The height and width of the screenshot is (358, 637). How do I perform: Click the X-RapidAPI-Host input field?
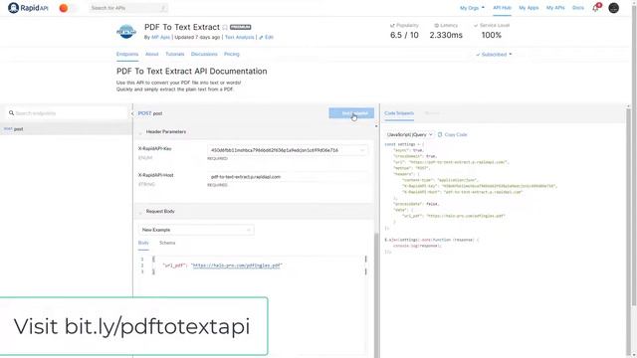click(288, 177)
